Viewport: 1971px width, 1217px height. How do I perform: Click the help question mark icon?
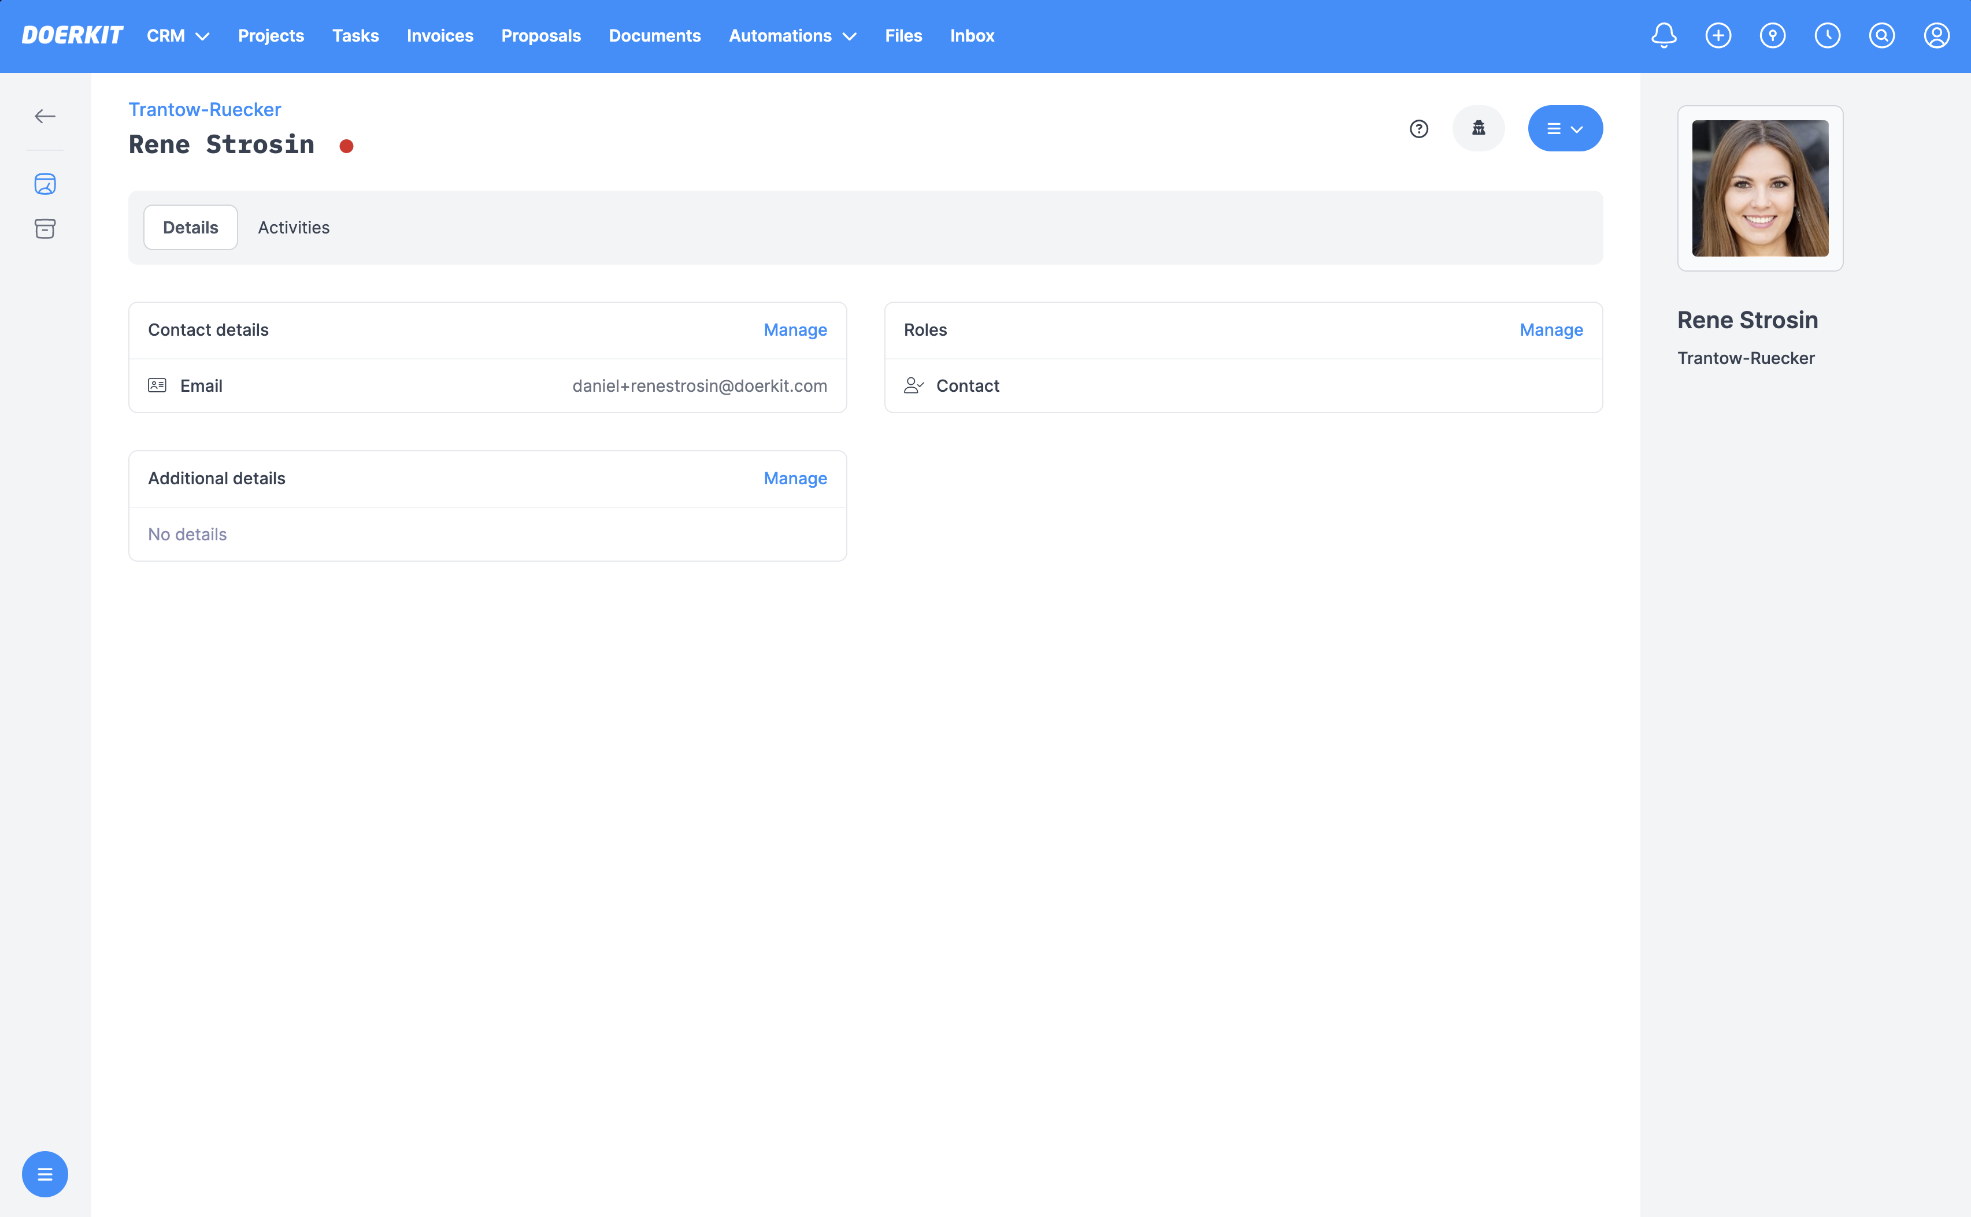point(1419,129)
